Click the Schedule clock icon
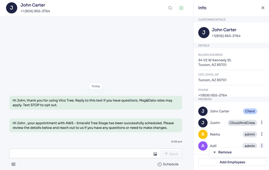Image resolution: width=269 pixels, height=170 pixels. (159, 164)
